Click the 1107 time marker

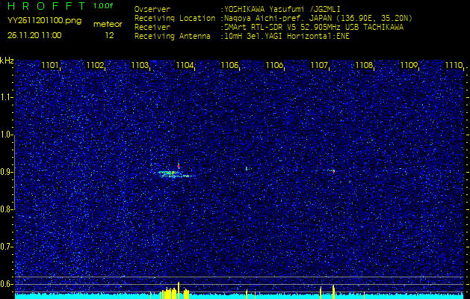pos(320,65)
